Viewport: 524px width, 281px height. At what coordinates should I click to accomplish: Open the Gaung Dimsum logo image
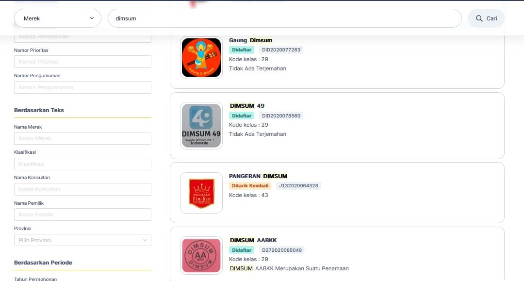pyautogui.click(x=201, y=57)
